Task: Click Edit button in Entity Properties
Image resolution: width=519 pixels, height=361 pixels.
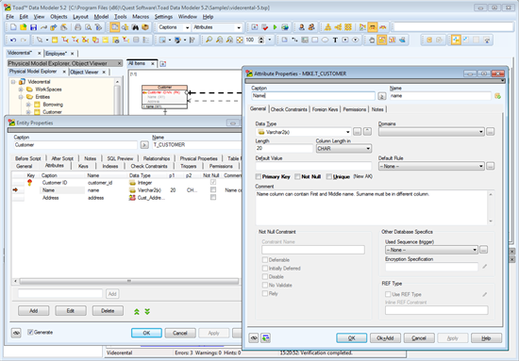Action: (71, 311)
